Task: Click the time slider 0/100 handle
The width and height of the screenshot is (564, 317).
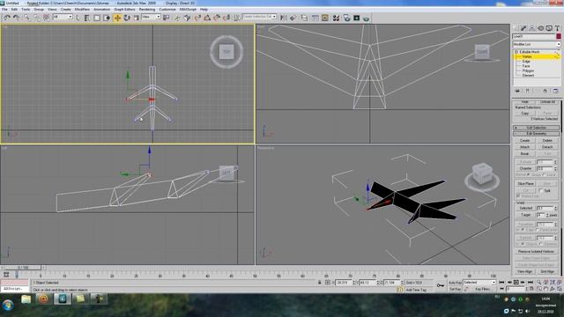Action: [x=23, y=268]
